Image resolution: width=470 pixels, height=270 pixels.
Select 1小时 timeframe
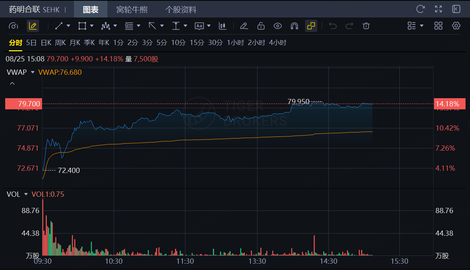(x=235, y=43)
